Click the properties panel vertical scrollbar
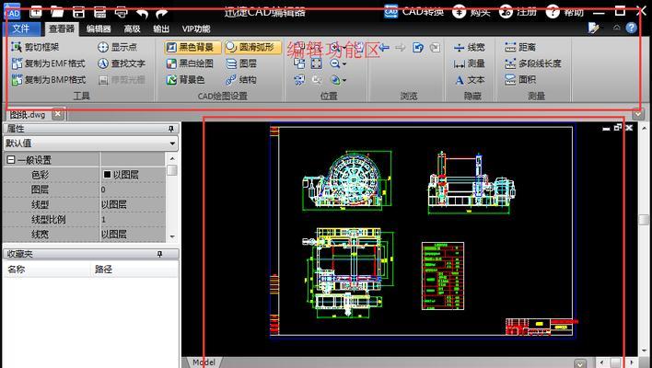652x368 pixels. [172, 197]
